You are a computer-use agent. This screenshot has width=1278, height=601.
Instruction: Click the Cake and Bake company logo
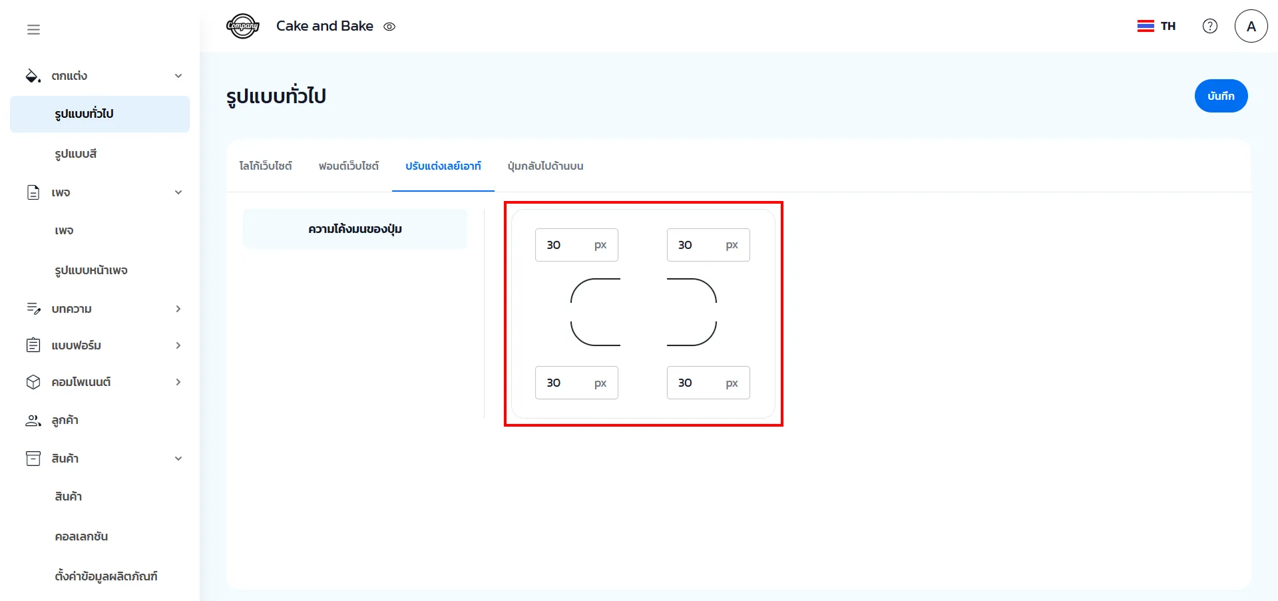242,27
